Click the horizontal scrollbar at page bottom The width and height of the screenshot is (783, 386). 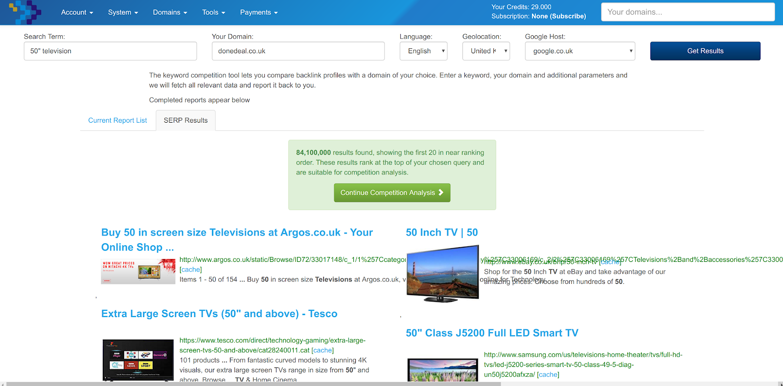click(x=253, y=384)
